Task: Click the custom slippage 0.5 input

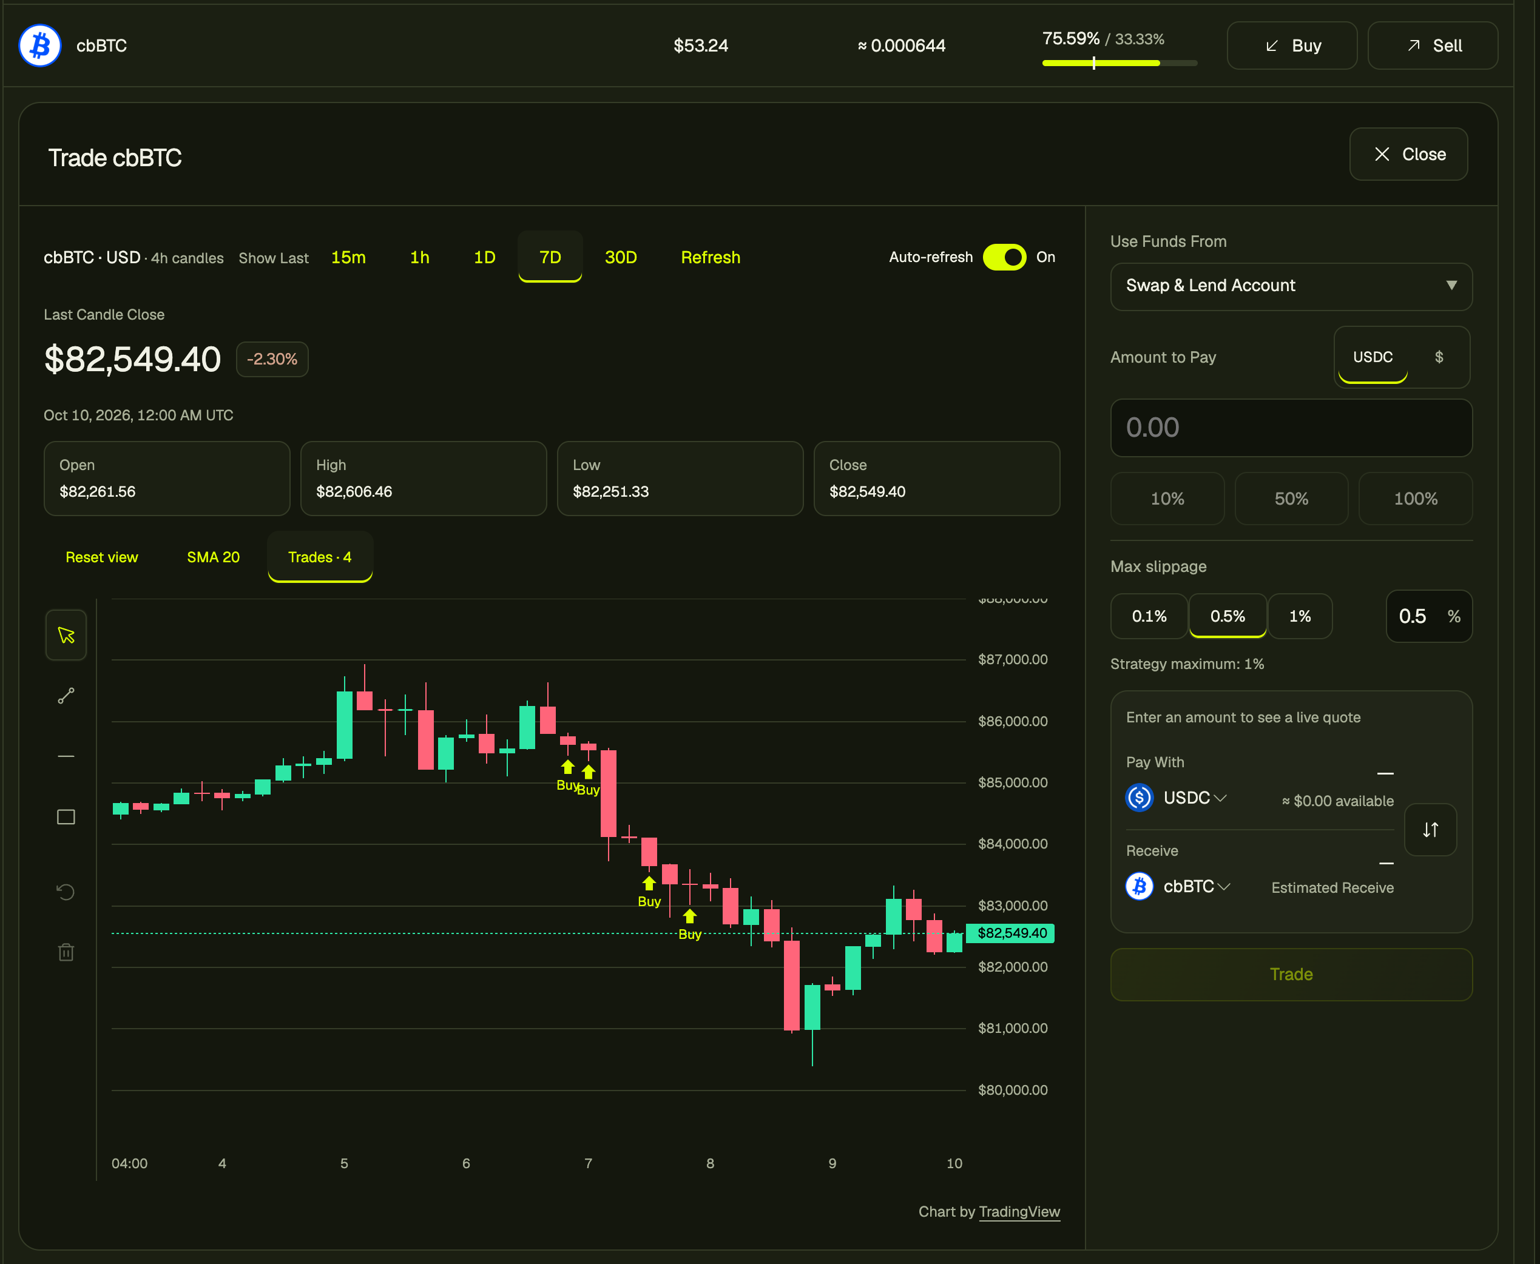Action: coord(1428,616)
